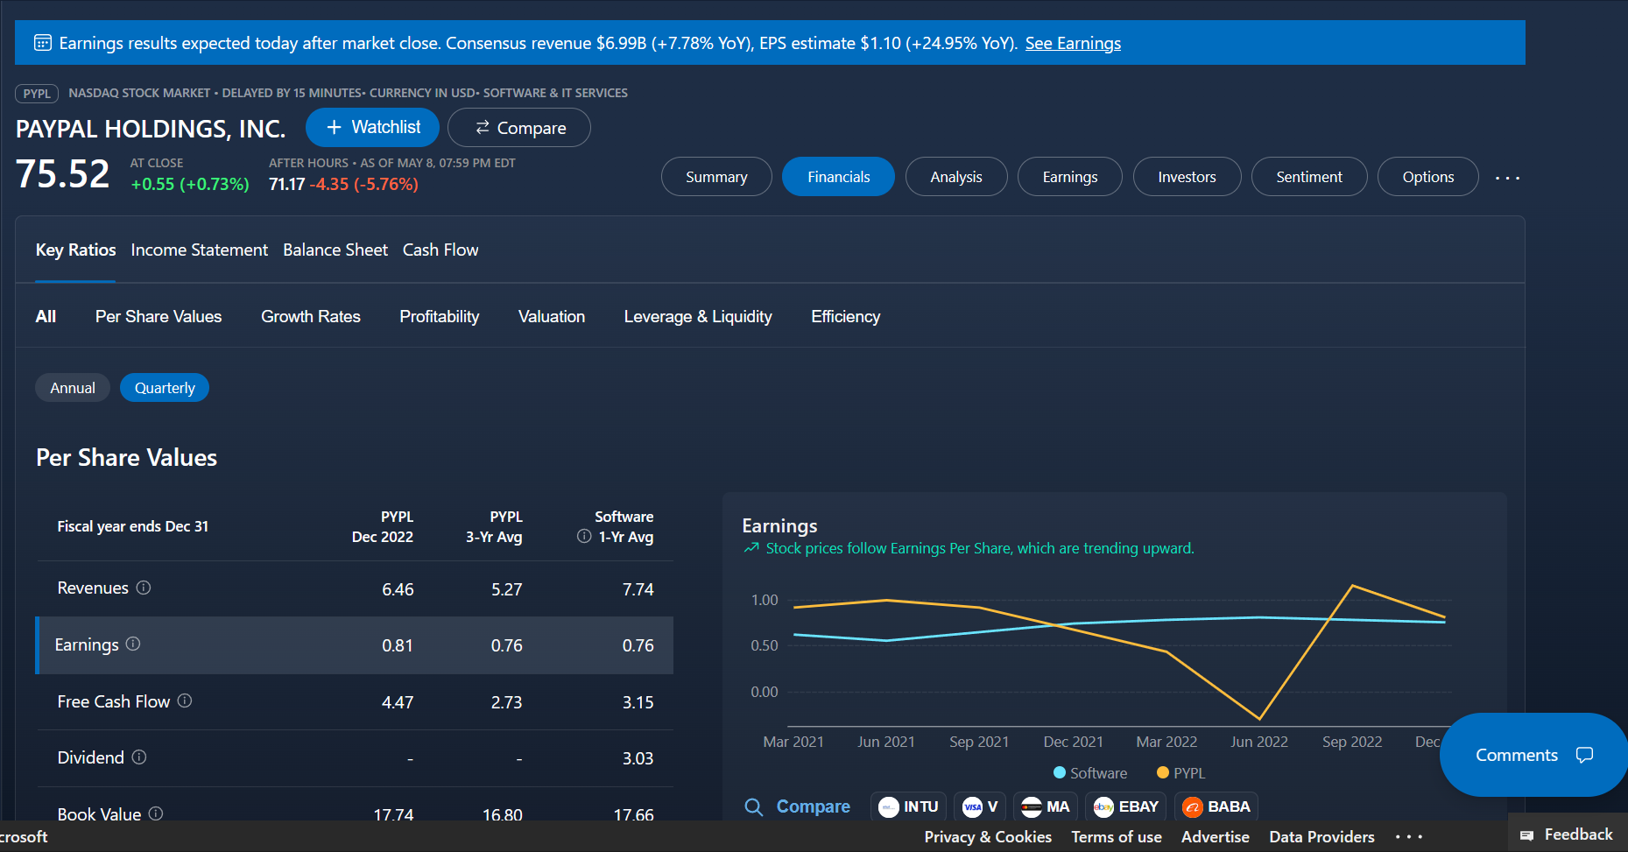Add Visa (V) to comparison
Image resolution: width=1628 pixels, height=852 pixels.
(x=980, y=806)
